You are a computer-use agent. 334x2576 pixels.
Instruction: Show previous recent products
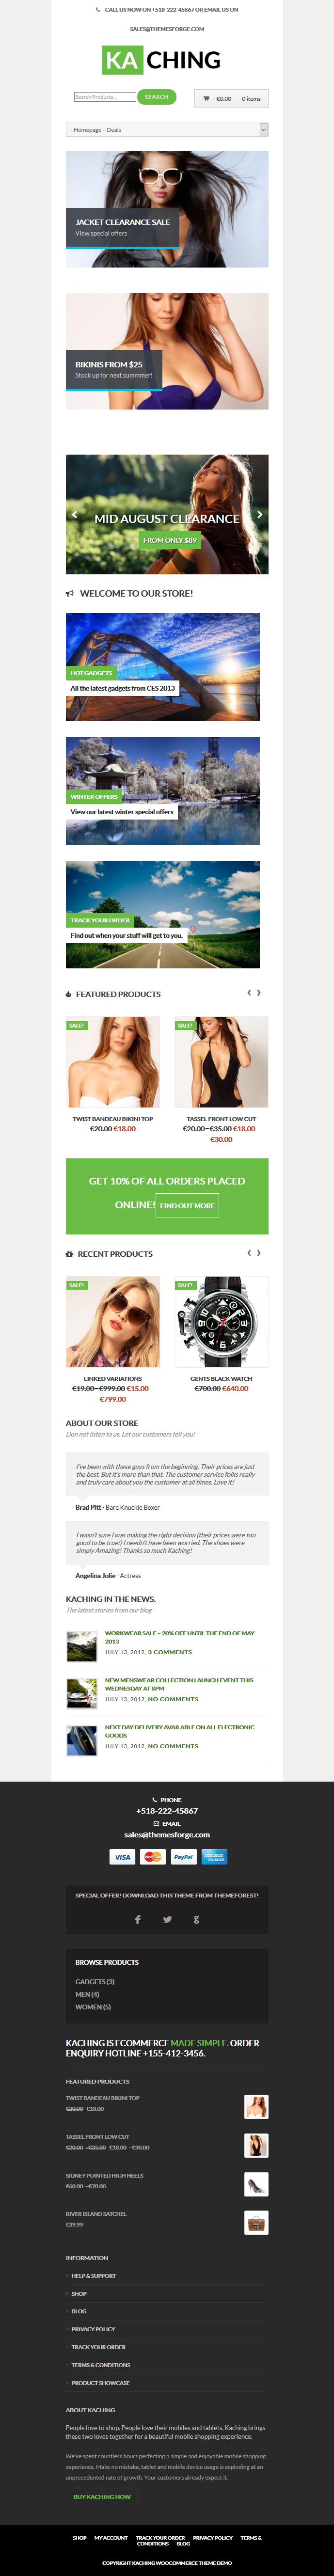pyautogui.click(x=249, y=1252)
